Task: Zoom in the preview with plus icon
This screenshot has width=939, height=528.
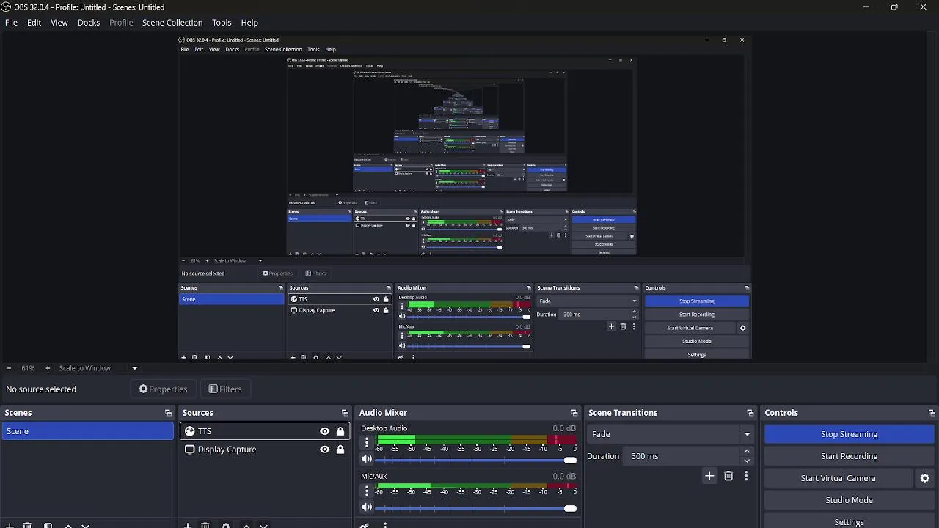Action: (x=48, y=368)
